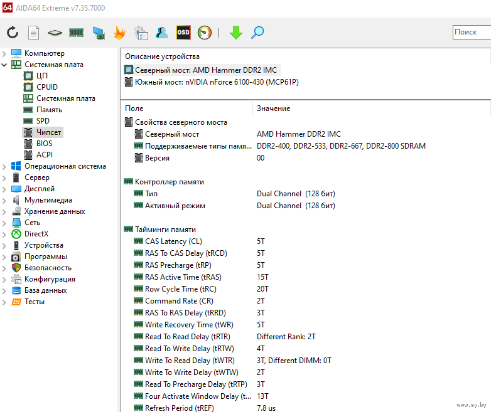Collapse the Системная плата tree node
Screen dimensions: 491x412
pyautogui.click(x=4, y=65)
